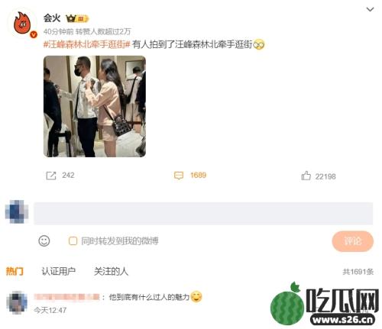Viewport: 382px width, 329px height.
Task: Click the crown membership badge
Action: coord(77,18)
